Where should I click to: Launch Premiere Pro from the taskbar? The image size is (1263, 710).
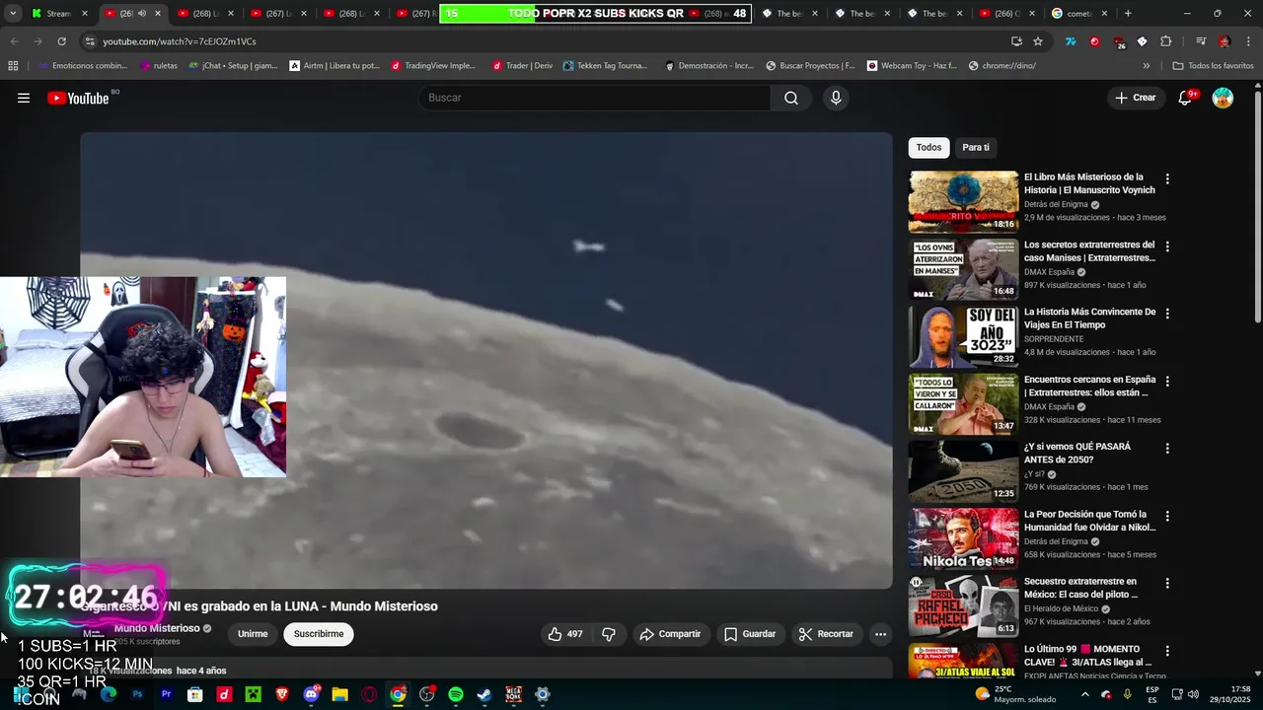pos(167,694)
